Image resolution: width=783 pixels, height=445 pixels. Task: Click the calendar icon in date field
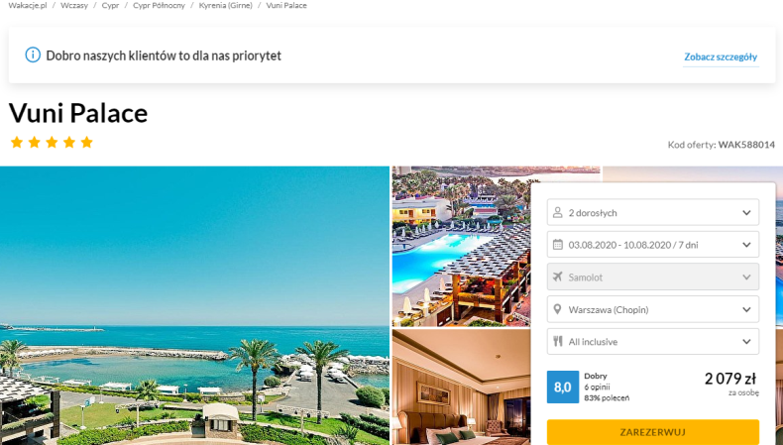(558, 245)
